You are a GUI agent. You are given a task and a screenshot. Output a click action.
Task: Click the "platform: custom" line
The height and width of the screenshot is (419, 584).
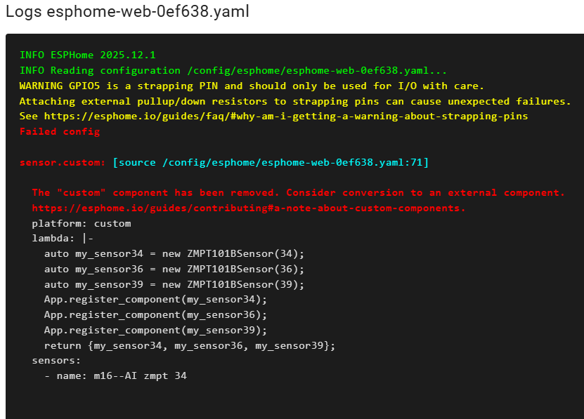coord(82,224)
